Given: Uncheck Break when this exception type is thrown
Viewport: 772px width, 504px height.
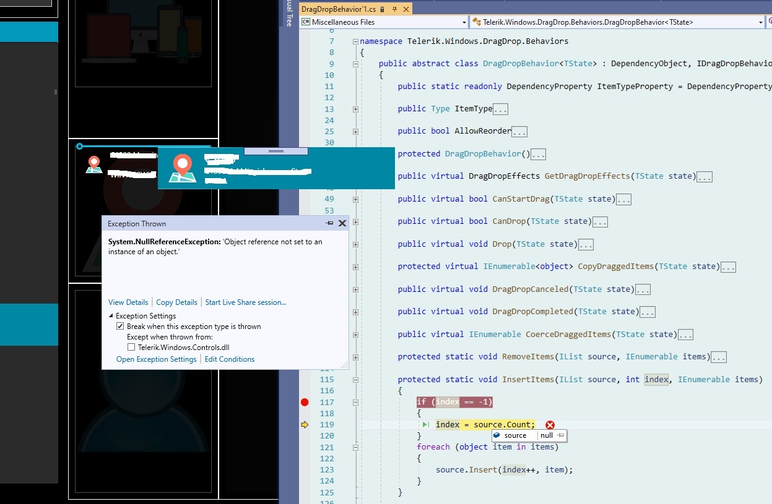Looking at the screenshot, I should (x=121, y=327).
